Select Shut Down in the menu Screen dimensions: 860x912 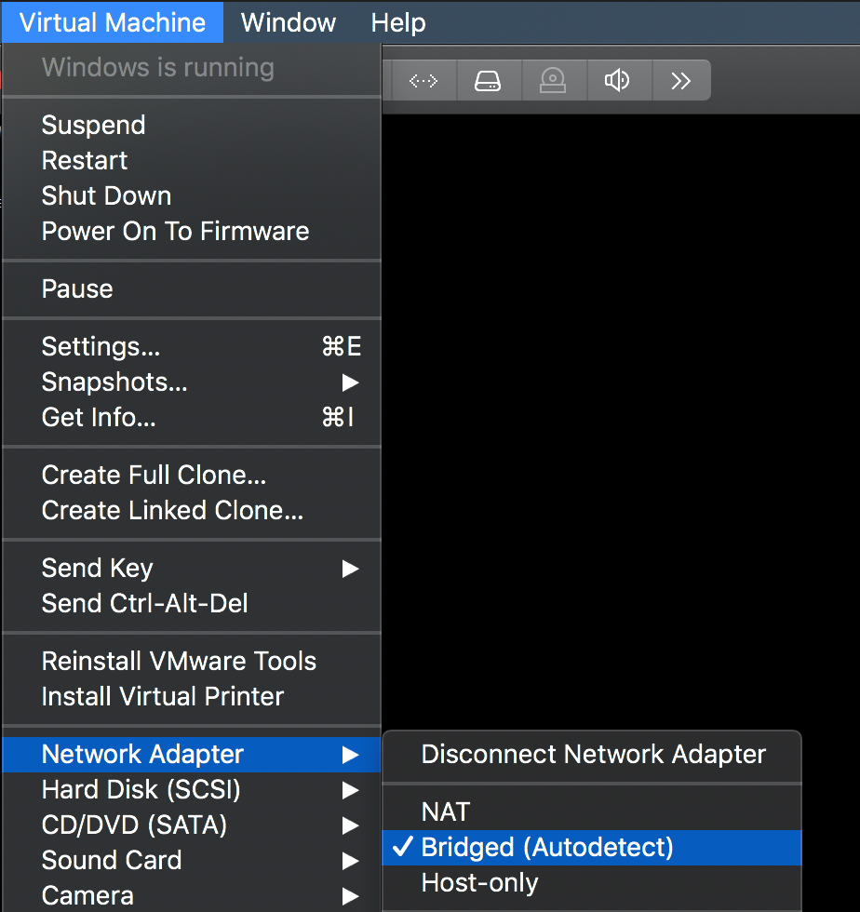192,196
